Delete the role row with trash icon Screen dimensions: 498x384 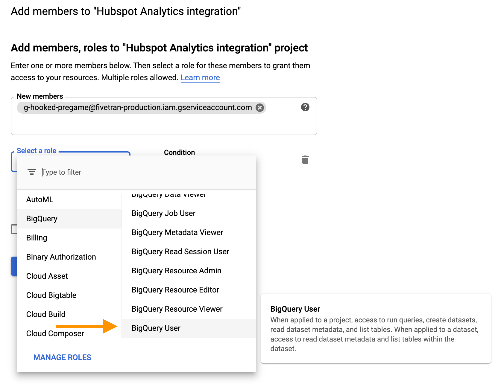pyautogui.click(x=305, y=160)
